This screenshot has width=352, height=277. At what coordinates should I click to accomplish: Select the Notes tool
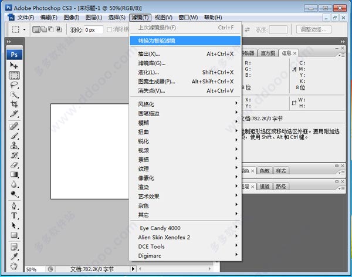(x=14, y=247)
